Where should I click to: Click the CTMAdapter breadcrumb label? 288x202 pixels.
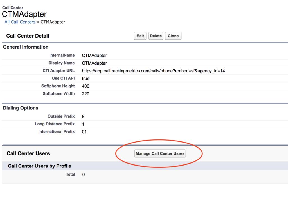pos(53,22)
